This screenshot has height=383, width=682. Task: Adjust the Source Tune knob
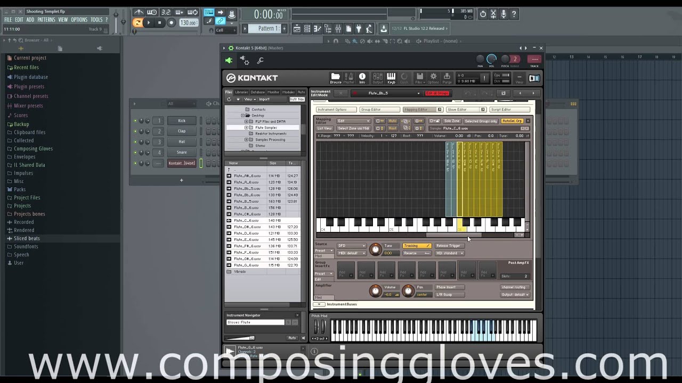[x=376, y=249]
